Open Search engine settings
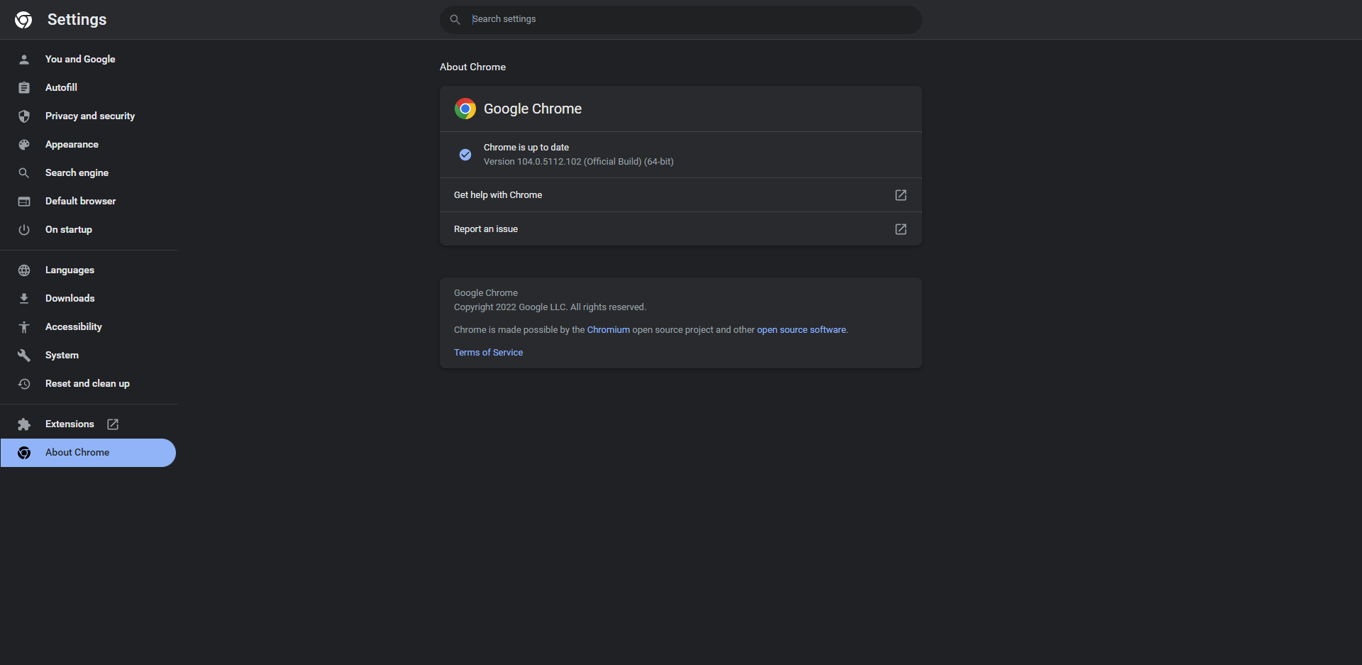 click(x=89, y=173)
